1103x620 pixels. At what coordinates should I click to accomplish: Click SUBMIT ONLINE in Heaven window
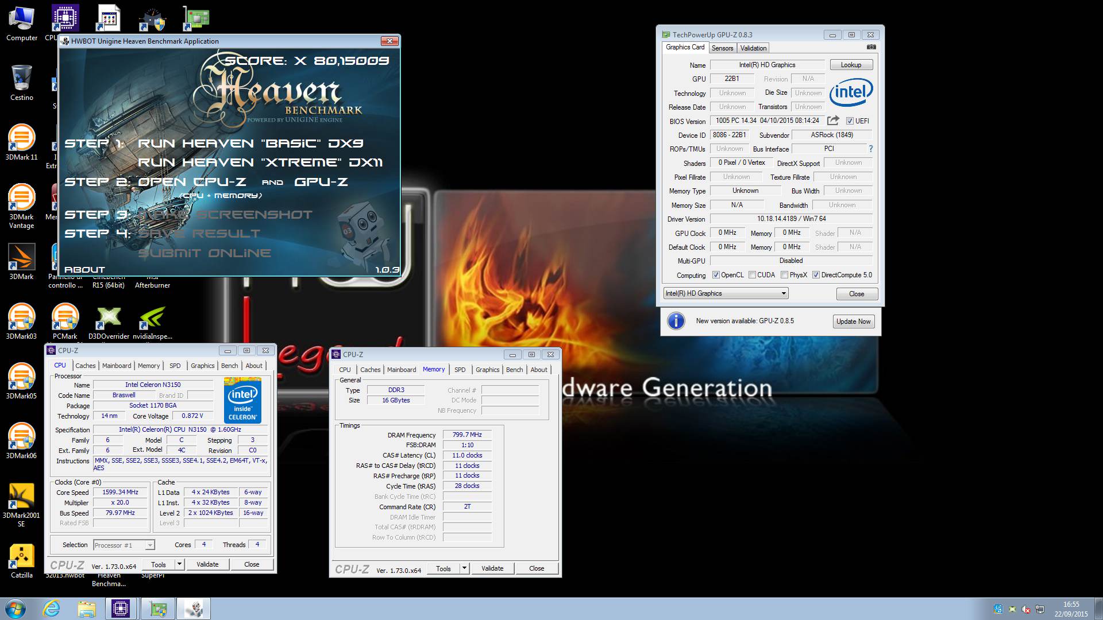(205, 253)
